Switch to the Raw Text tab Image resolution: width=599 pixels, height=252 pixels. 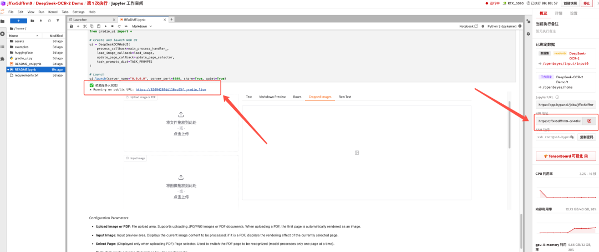click(x=345, y=97)
